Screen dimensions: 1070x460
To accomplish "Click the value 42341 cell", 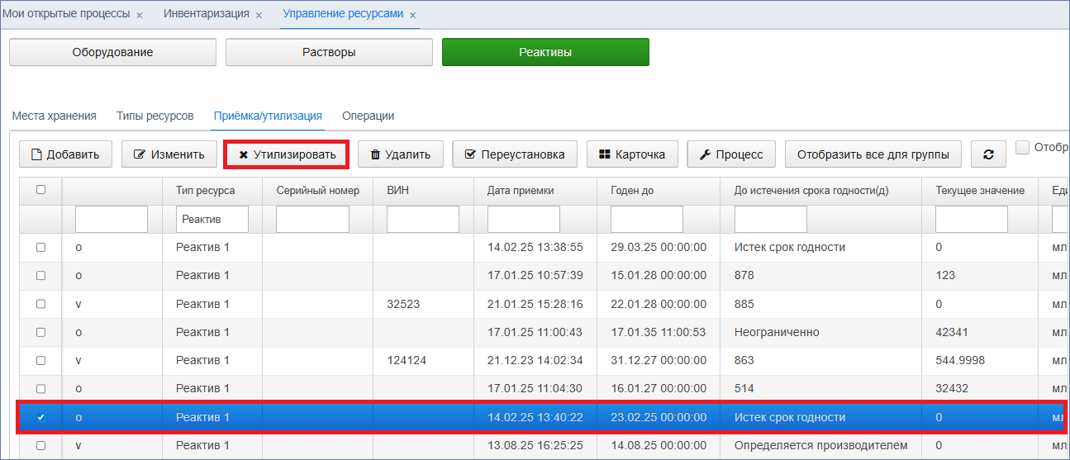I will coord(980,332).
